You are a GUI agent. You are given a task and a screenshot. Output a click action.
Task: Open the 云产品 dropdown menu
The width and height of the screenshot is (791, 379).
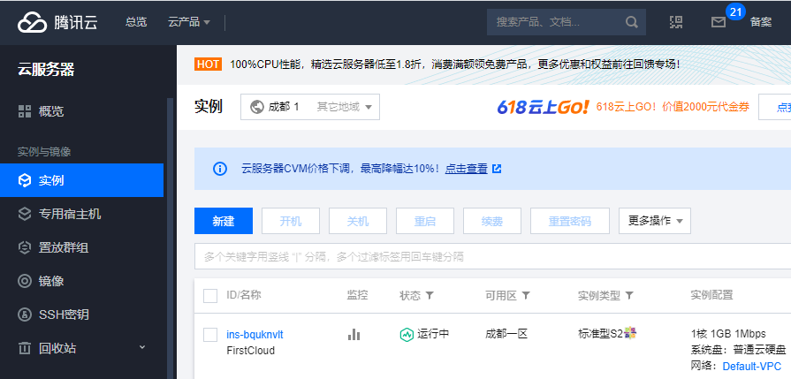(188, 22)
